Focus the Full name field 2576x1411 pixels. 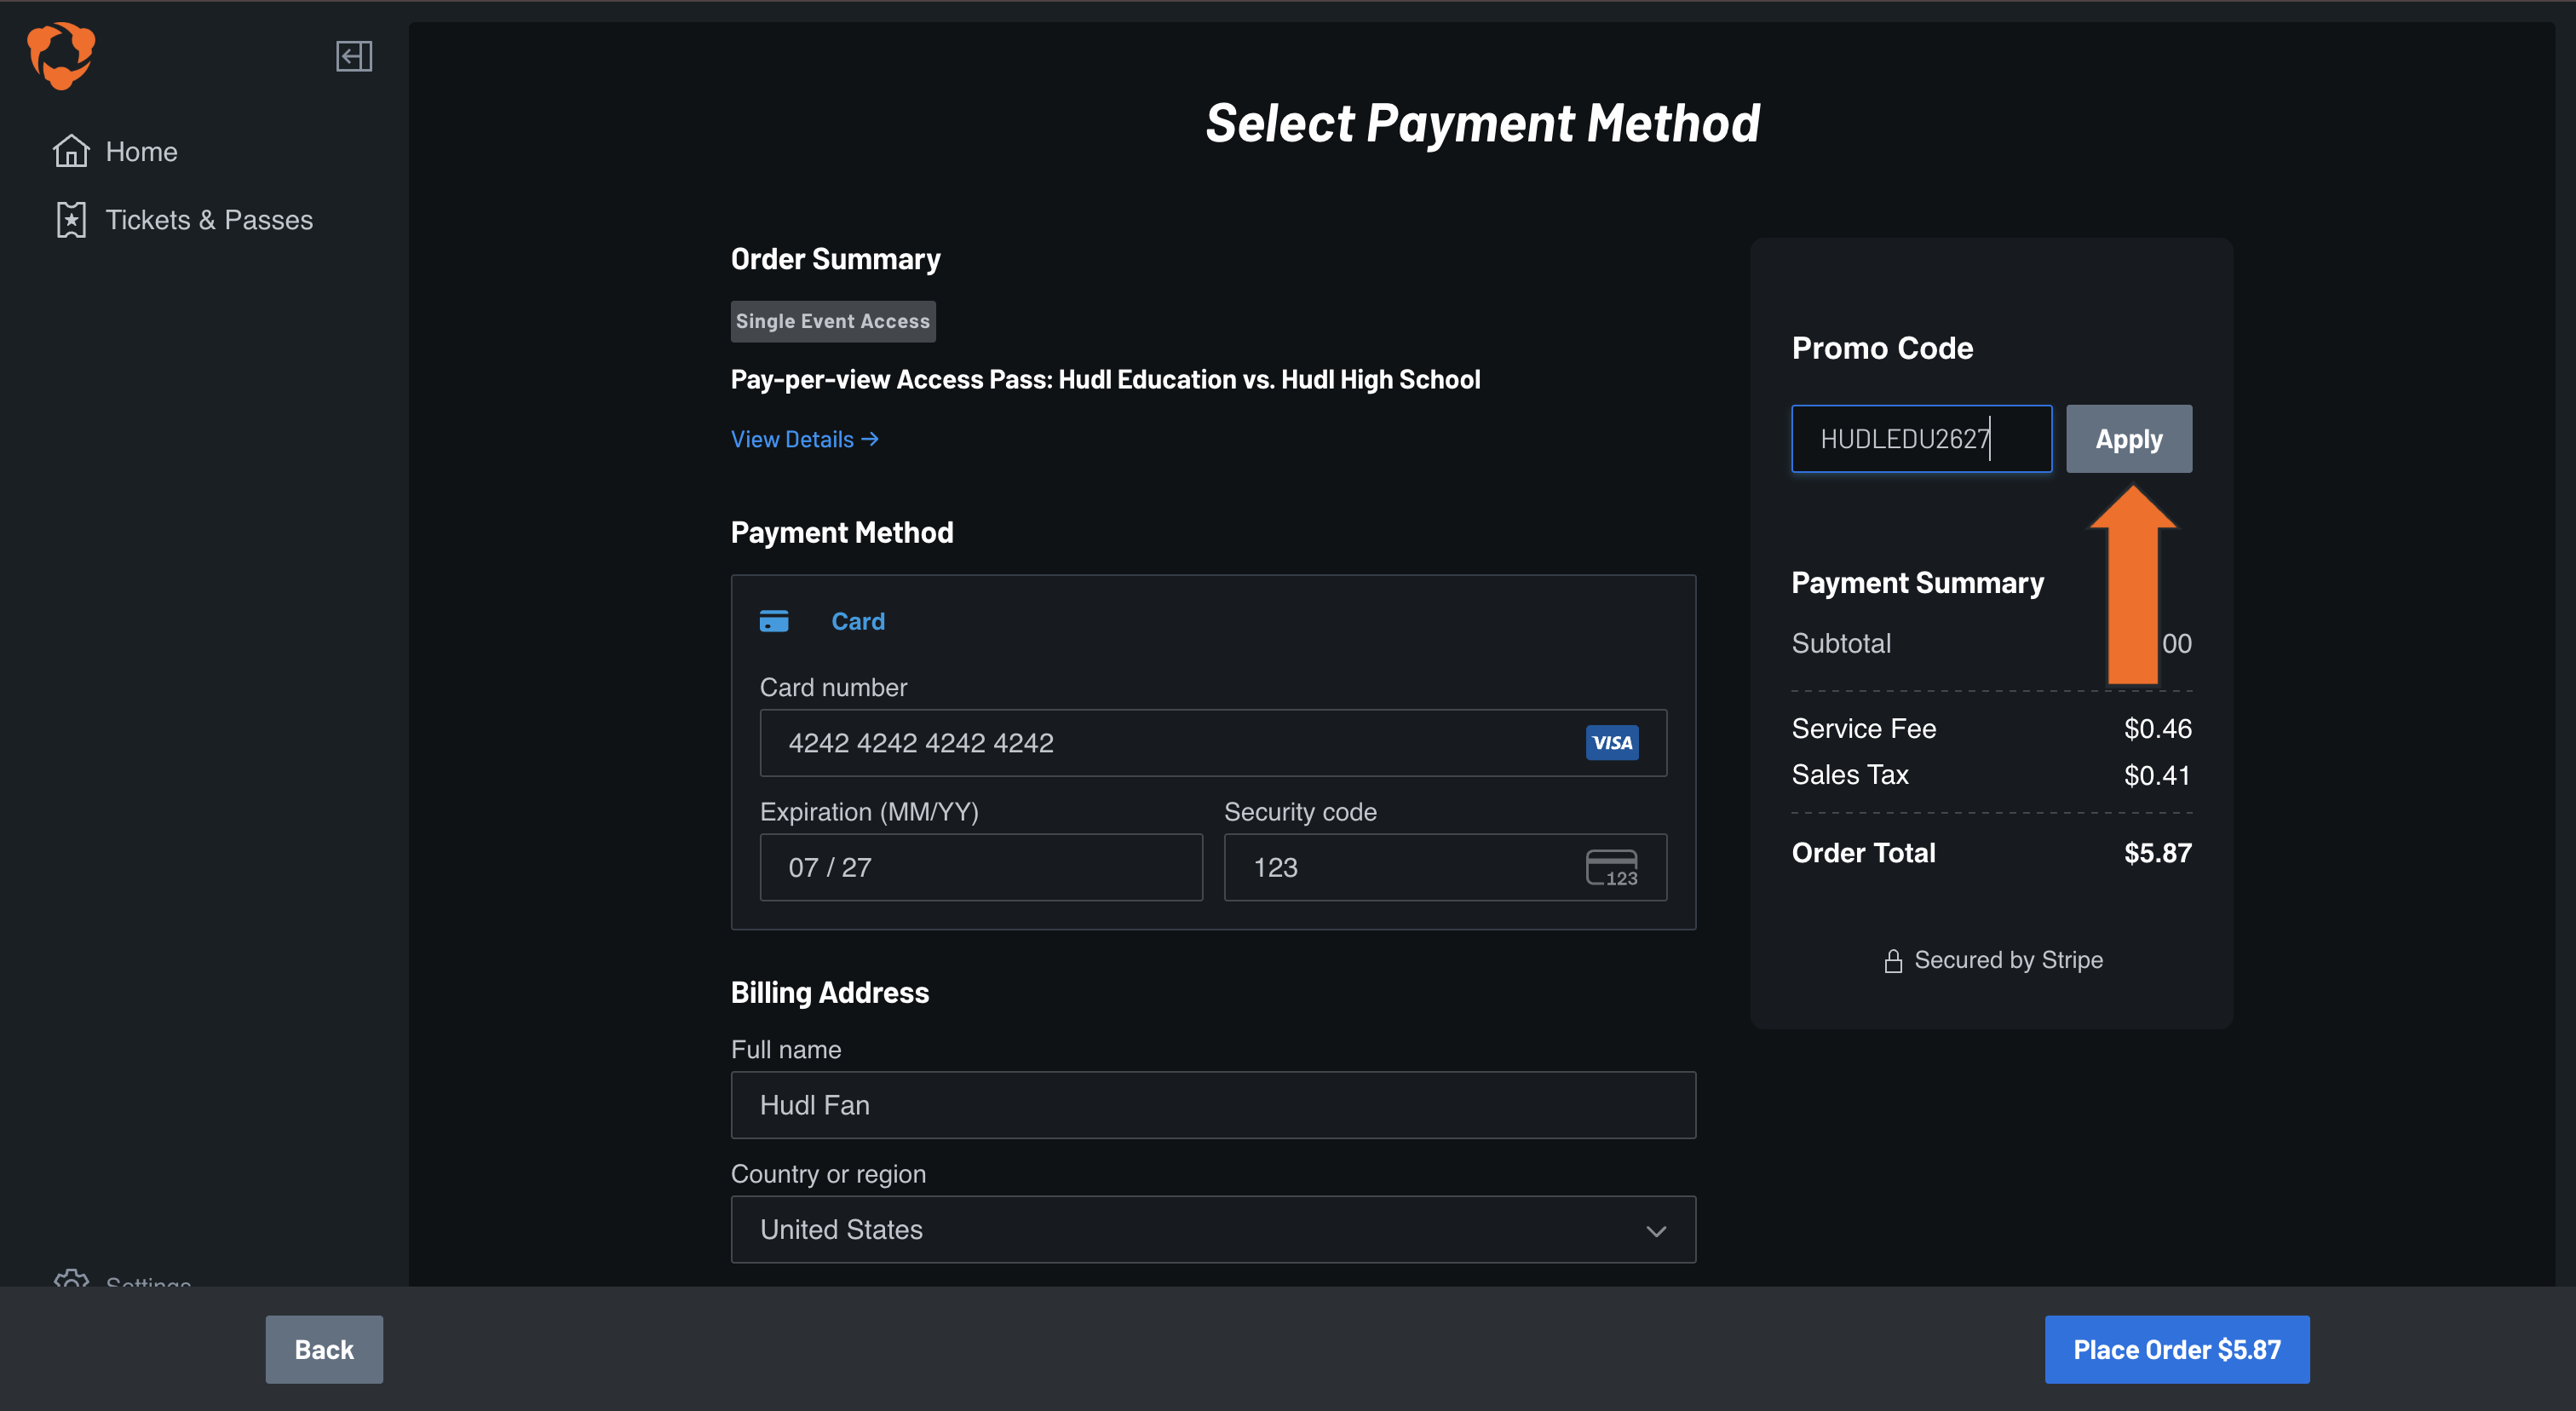pos(1213,1105)
